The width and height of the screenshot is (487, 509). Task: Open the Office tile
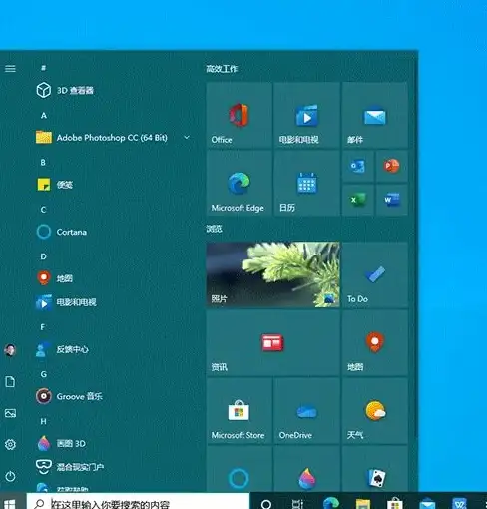(x=239, y=115)
